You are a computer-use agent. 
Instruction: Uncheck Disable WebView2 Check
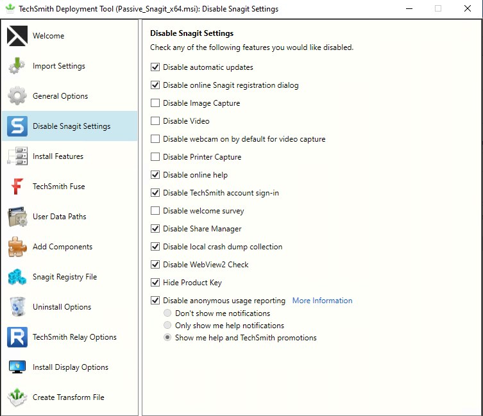[155, 265]
